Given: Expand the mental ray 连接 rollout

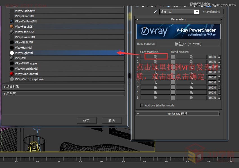Looking at the screenshot, I should pyautogui.click(x=138, y=114).
